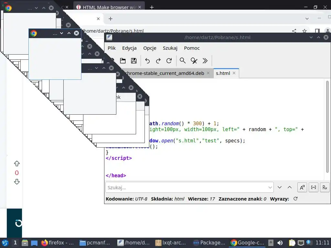This screenshot has height=248, width=331.
Task: Open the search history dropdown in Szukaj field
Action: [270, 188]
